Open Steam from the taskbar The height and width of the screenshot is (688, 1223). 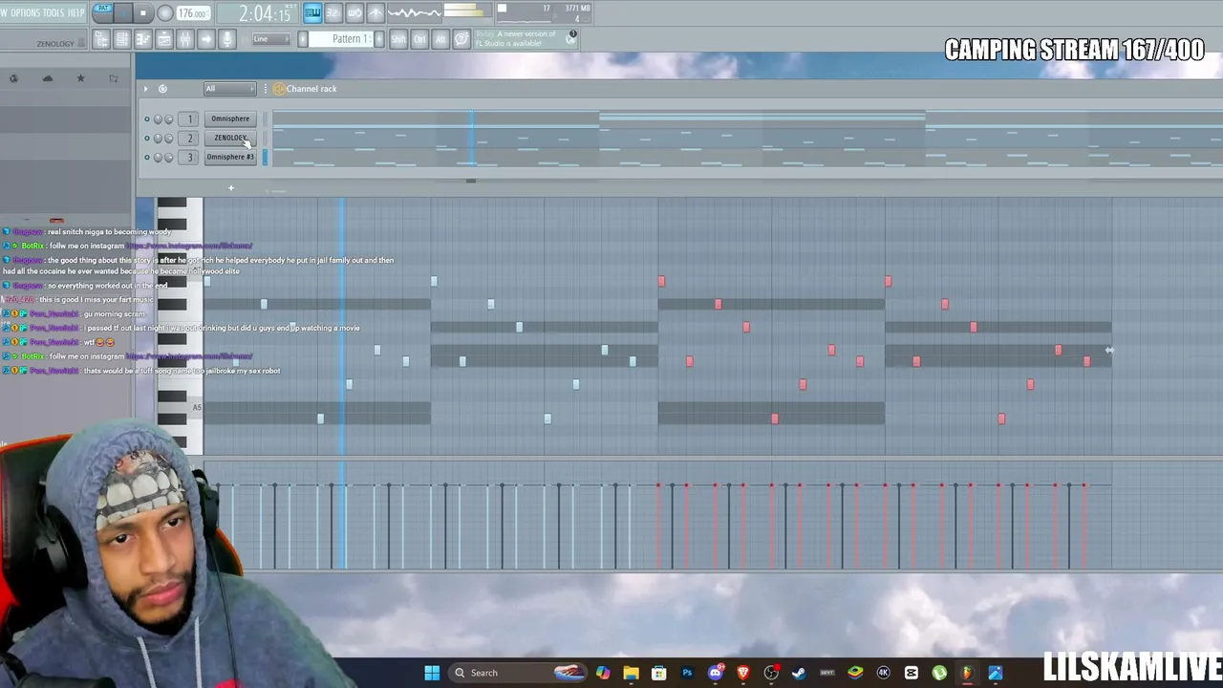(x=799, y=673)
